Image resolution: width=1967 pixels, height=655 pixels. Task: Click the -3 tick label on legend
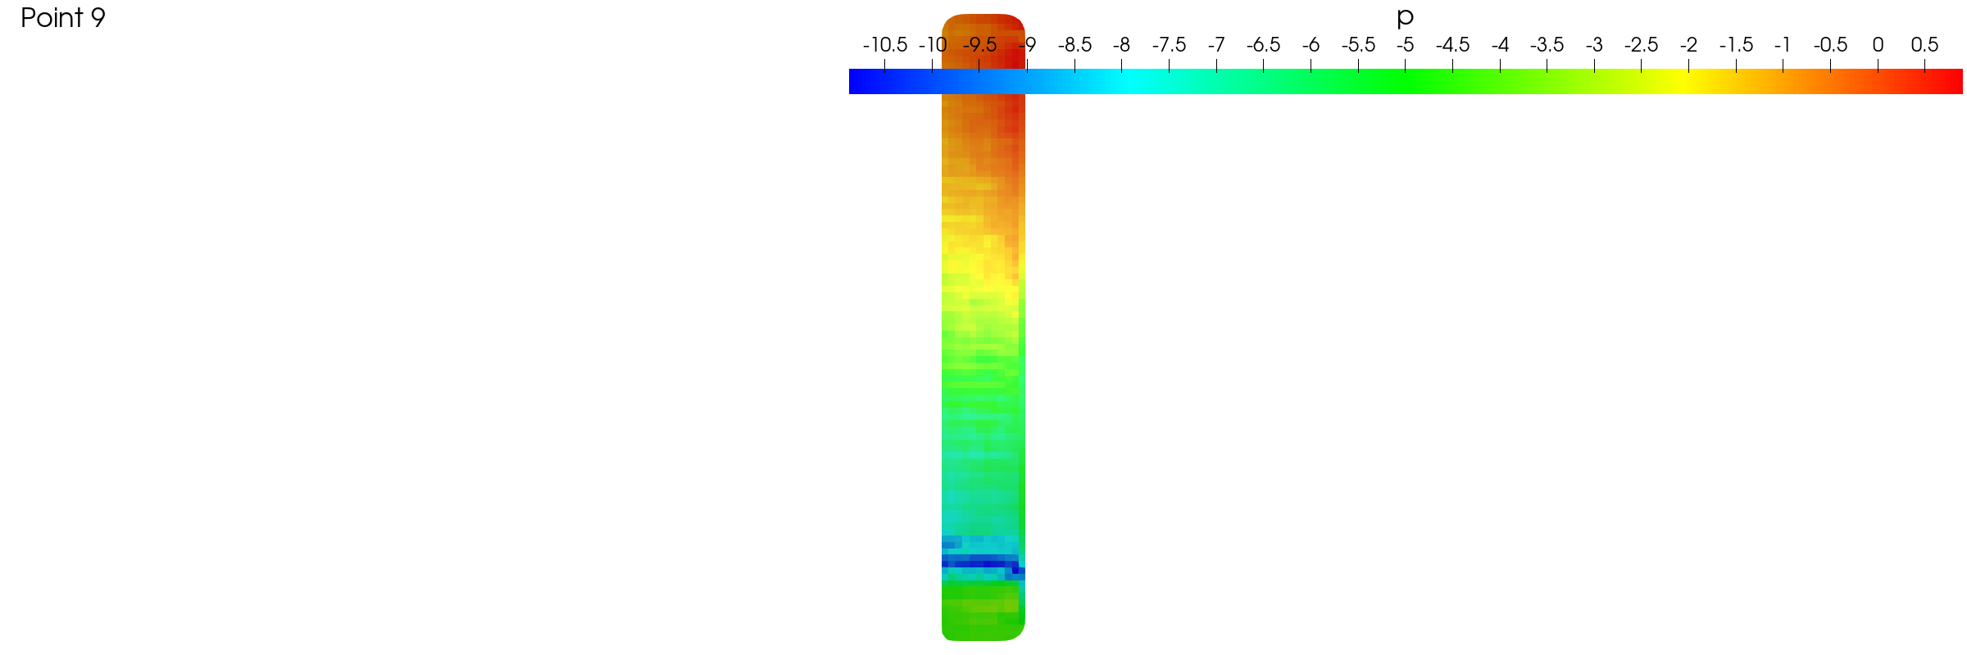click(1594, 45)
